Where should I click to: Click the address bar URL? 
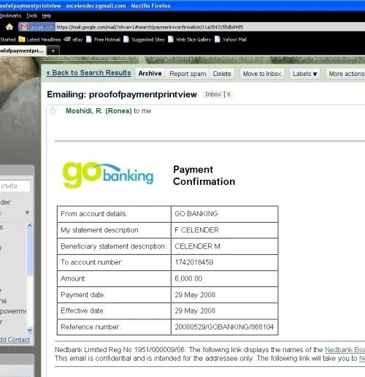coord(150,27)
